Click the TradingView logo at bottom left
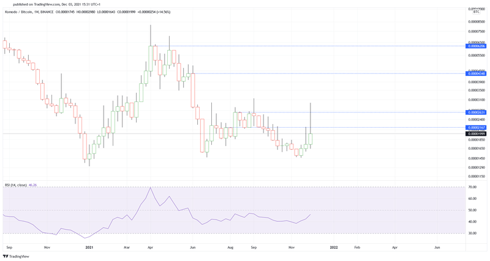The height and width of the screenshot is (261, 490). tap(16, 256)
